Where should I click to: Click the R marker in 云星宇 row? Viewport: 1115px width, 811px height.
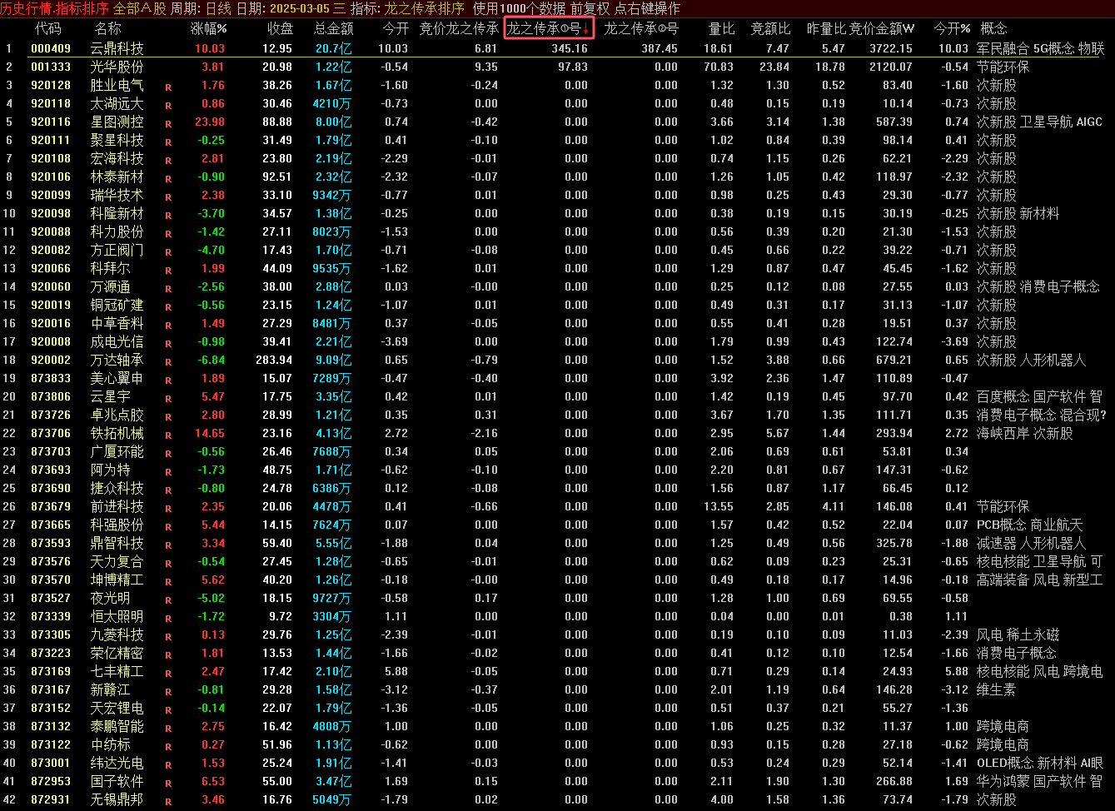[168, 398]
